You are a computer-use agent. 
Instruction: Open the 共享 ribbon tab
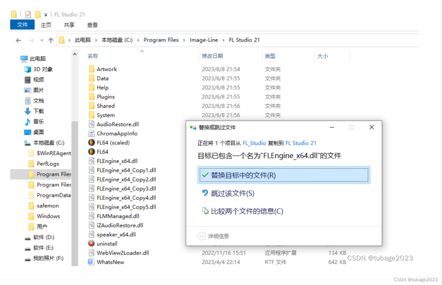(x=69, y=25)
